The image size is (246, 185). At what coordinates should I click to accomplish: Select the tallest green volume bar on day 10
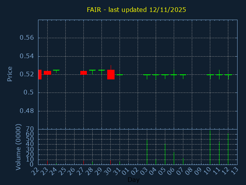click(210, 147)
